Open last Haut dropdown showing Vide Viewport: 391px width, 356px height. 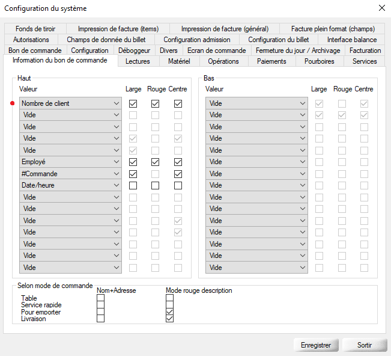[x=70, y=268]
